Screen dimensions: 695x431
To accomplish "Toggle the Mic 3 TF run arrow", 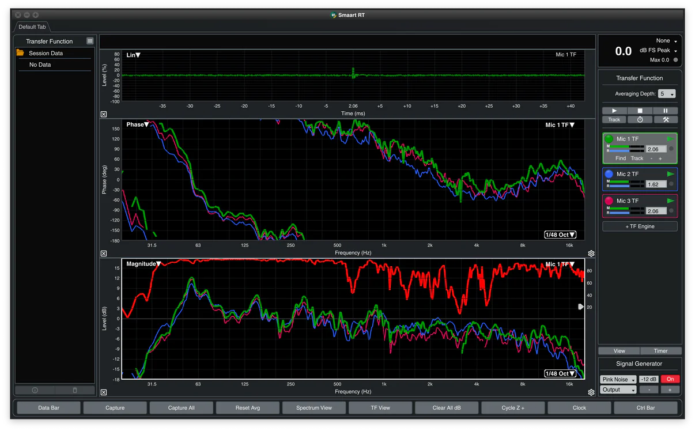I will pos(670,201).
